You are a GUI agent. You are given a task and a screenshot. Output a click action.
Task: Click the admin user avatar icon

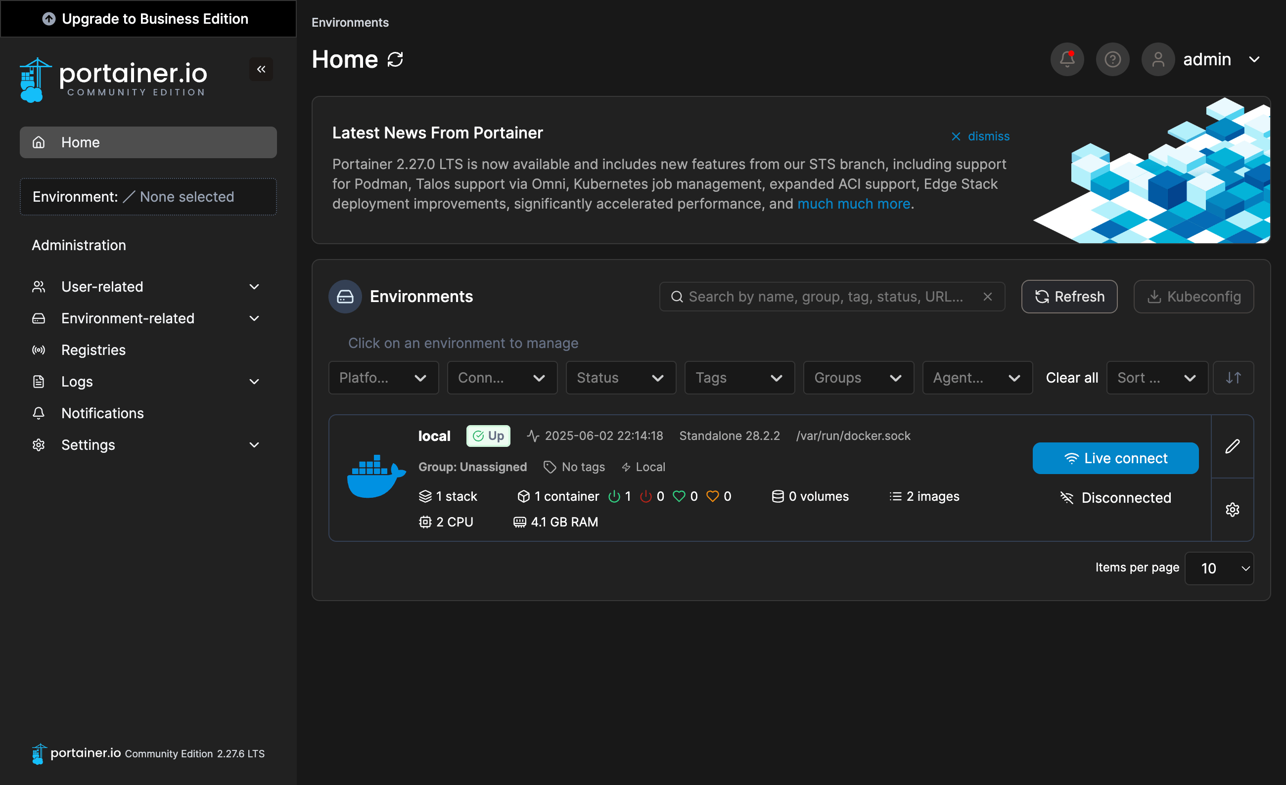[x=1157, y=59]
